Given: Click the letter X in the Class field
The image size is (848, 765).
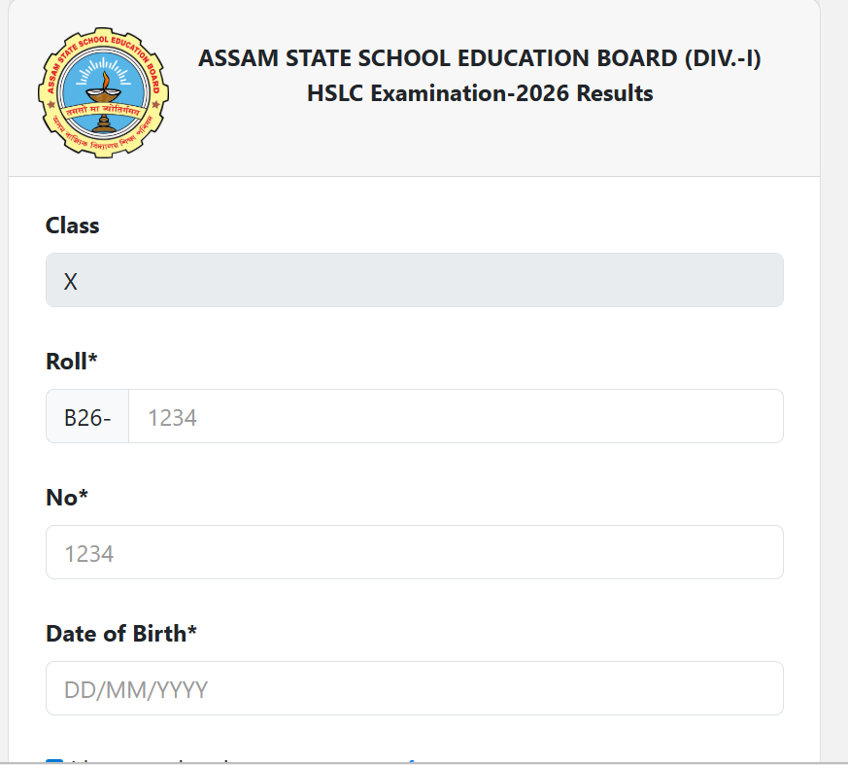Looking at the screenshot, I should click(71, 282).
